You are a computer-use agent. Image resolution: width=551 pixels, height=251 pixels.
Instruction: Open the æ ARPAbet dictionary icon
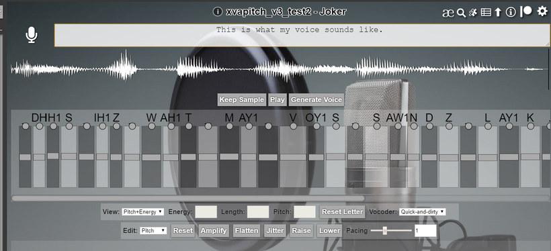click(x=448, y=13)
